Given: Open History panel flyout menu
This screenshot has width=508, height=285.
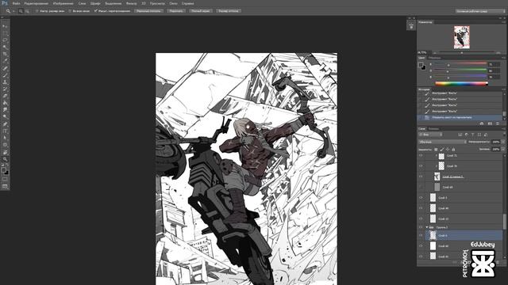Looking at the screenshot, I should [503, 89].
